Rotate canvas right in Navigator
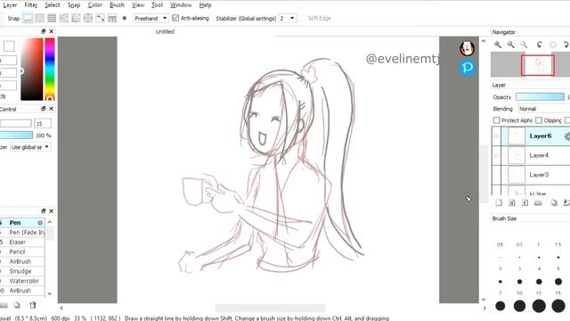The height and width of the screenshot is (321, 570). tap(566, 45)
